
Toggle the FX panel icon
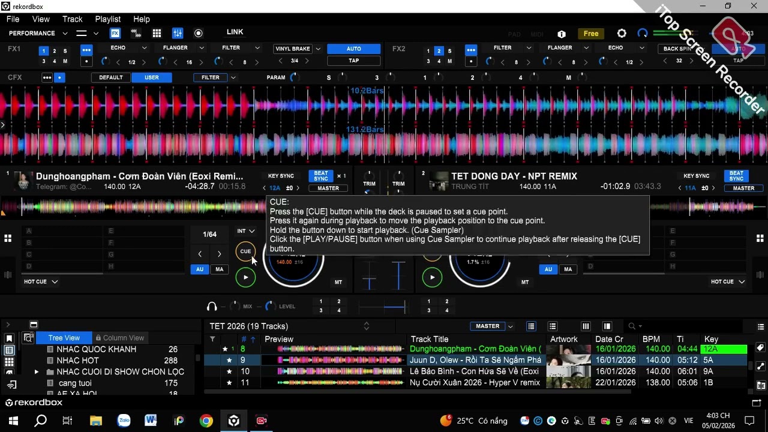tap(115, 33)
